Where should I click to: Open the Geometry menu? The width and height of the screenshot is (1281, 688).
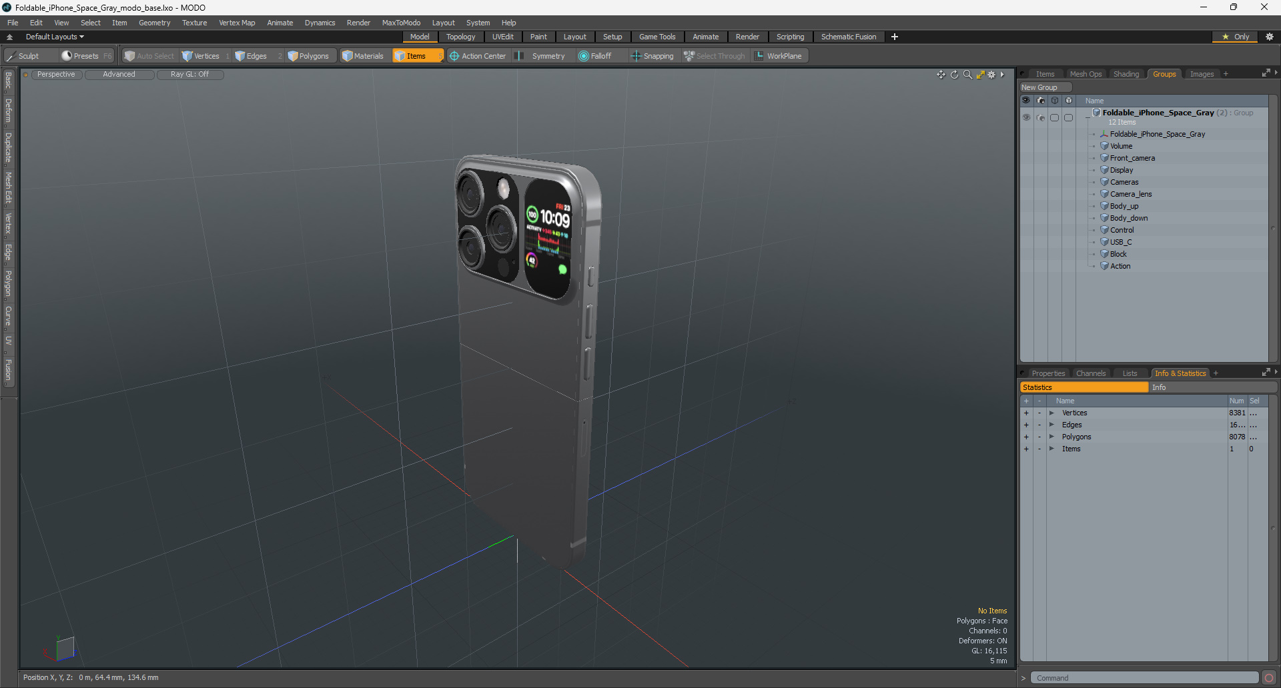[x=154, y=23]
